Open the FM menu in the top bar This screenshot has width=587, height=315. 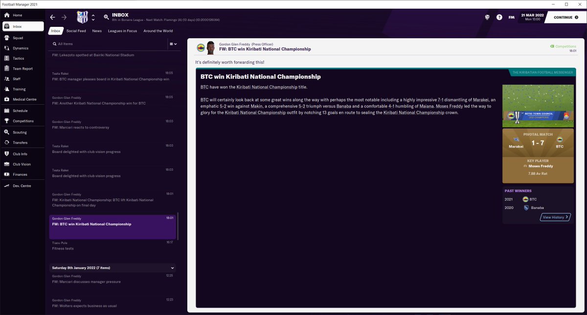[511, 17]
